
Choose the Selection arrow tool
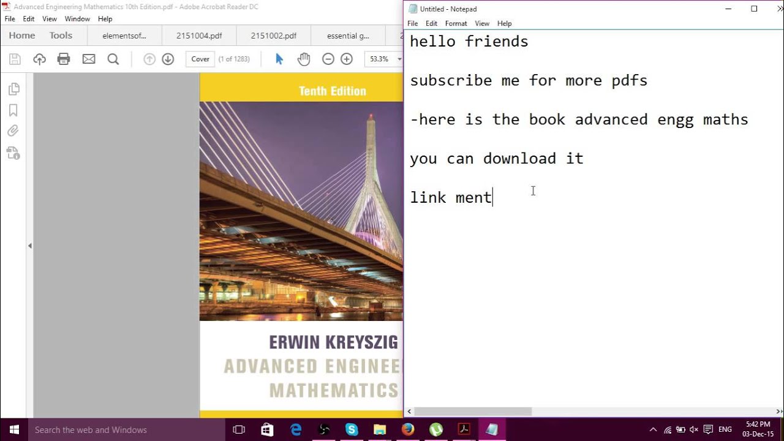(x=279, y=59)
